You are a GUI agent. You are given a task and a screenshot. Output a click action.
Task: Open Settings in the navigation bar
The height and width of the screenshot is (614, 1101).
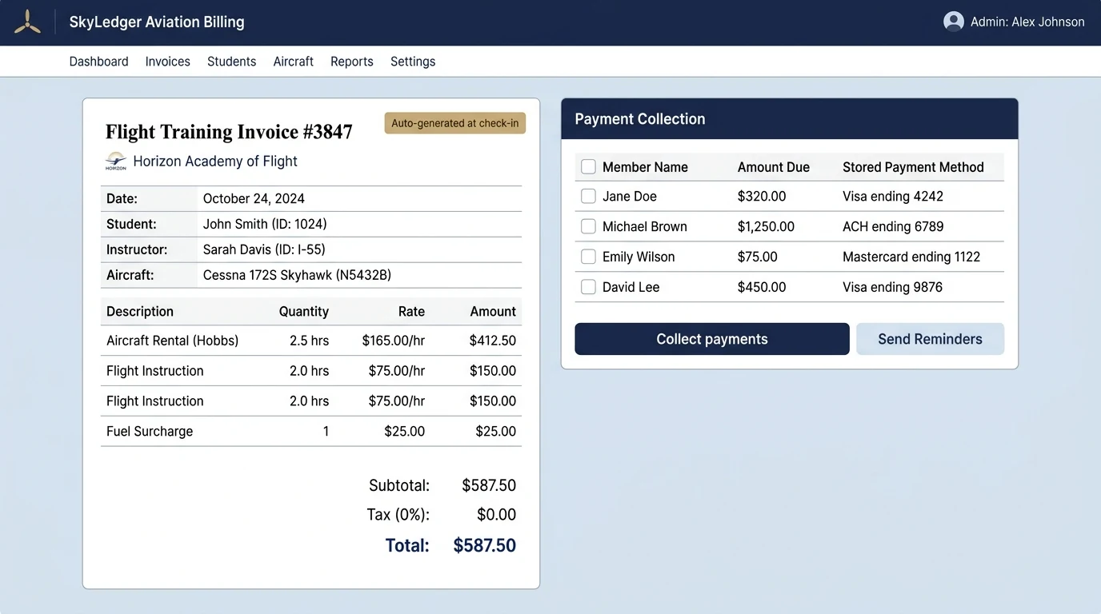coord(413,62)
